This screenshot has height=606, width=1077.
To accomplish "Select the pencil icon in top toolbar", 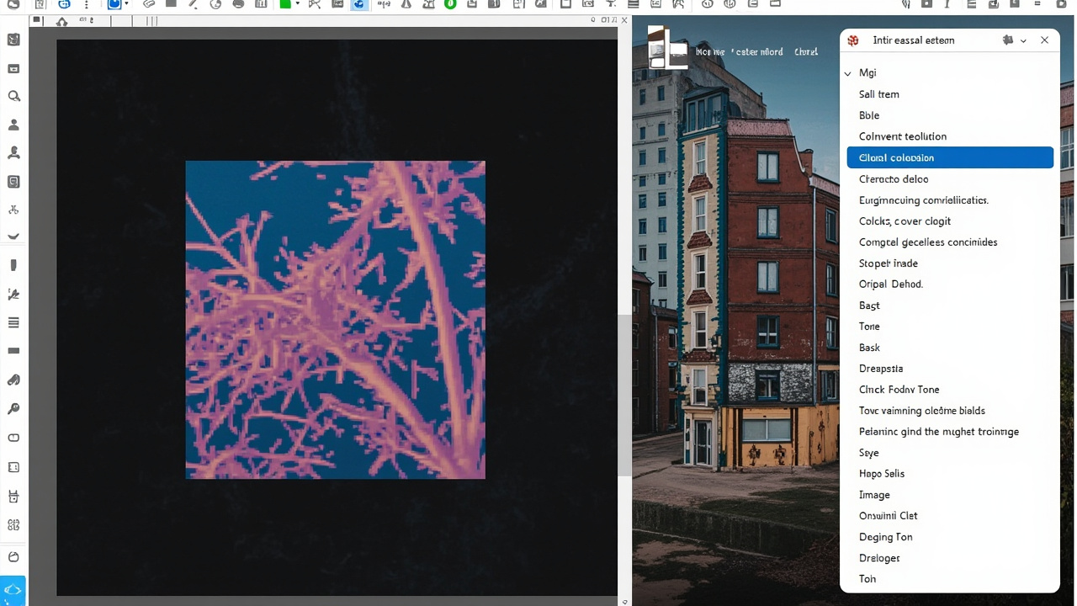I will [x=193, y=4].
